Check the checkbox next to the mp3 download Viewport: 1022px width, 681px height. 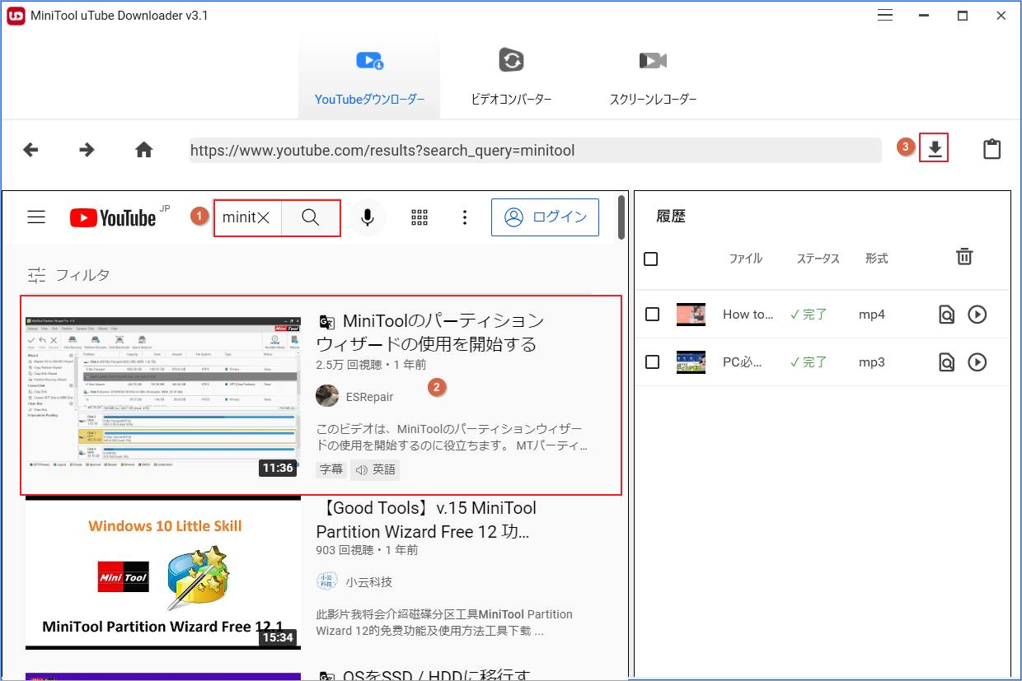(x=650, y=361)
